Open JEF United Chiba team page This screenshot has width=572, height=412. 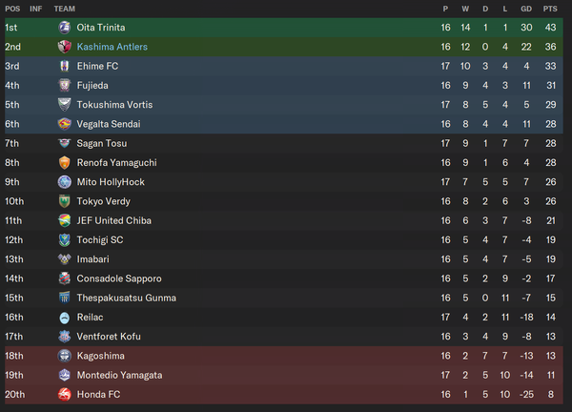tap(113, 220)
